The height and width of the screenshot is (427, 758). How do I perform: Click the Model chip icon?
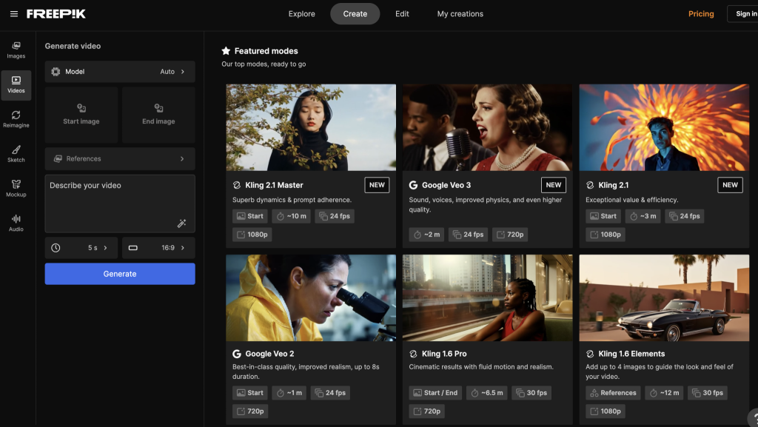(56, 72)
